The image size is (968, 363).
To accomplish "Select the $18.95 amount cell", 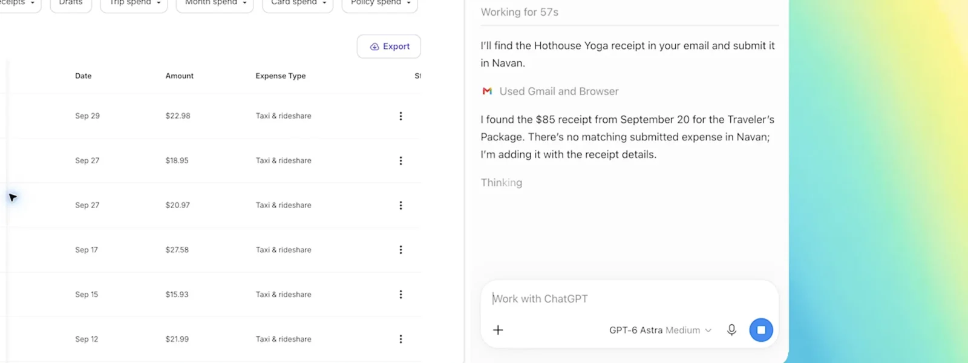I will (177, 161).
